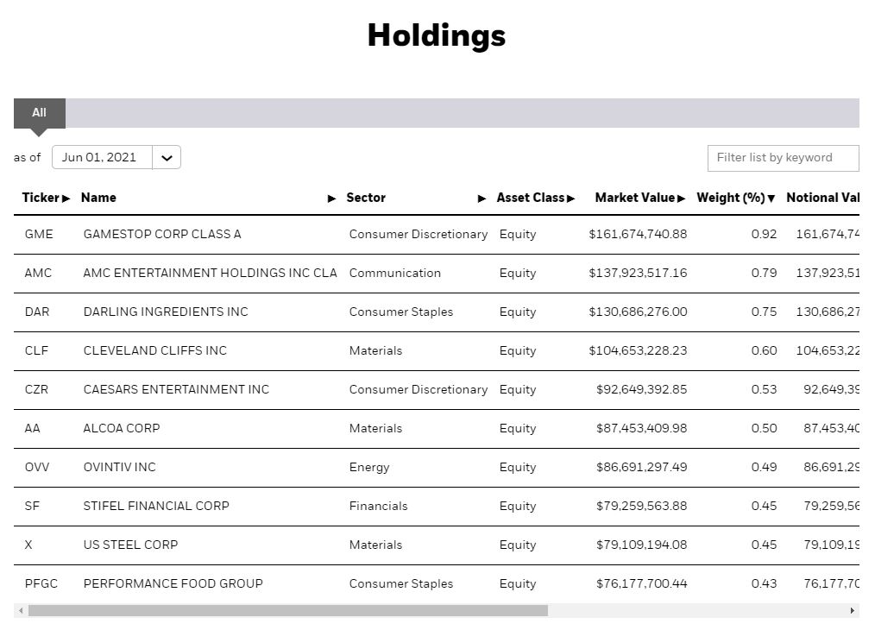Screen dimensions: 875x630
Task: Click CLEVELAND CLIFFS INC name
Action: tap(155, 351)
